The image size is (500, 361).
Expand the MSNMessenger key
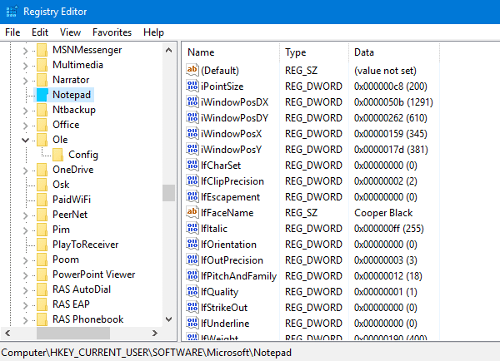(23, 50)
